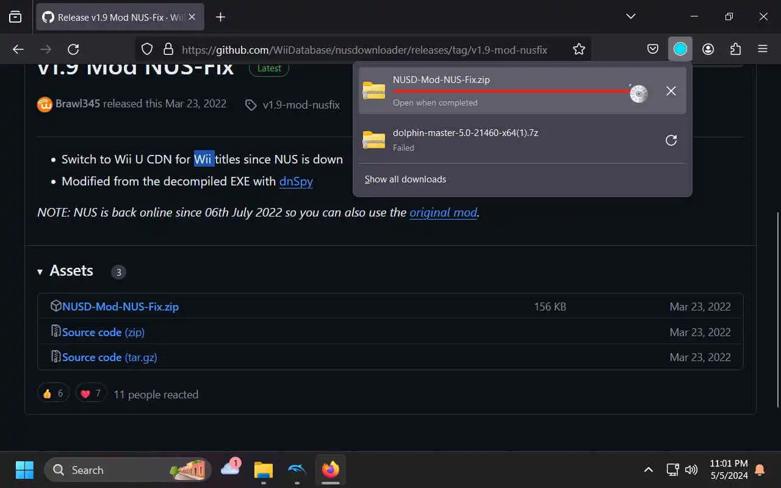Image resolution: width=781 pixels, height=488 pixels.
Task: Click the forward navigation arrow
Action: [x=46, y=49]
